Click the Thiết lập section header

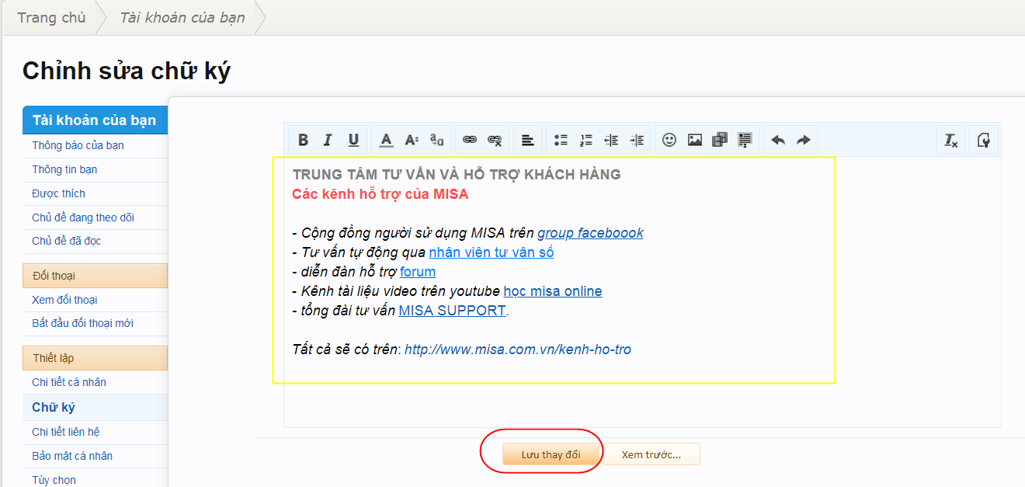tap(95, 358)
